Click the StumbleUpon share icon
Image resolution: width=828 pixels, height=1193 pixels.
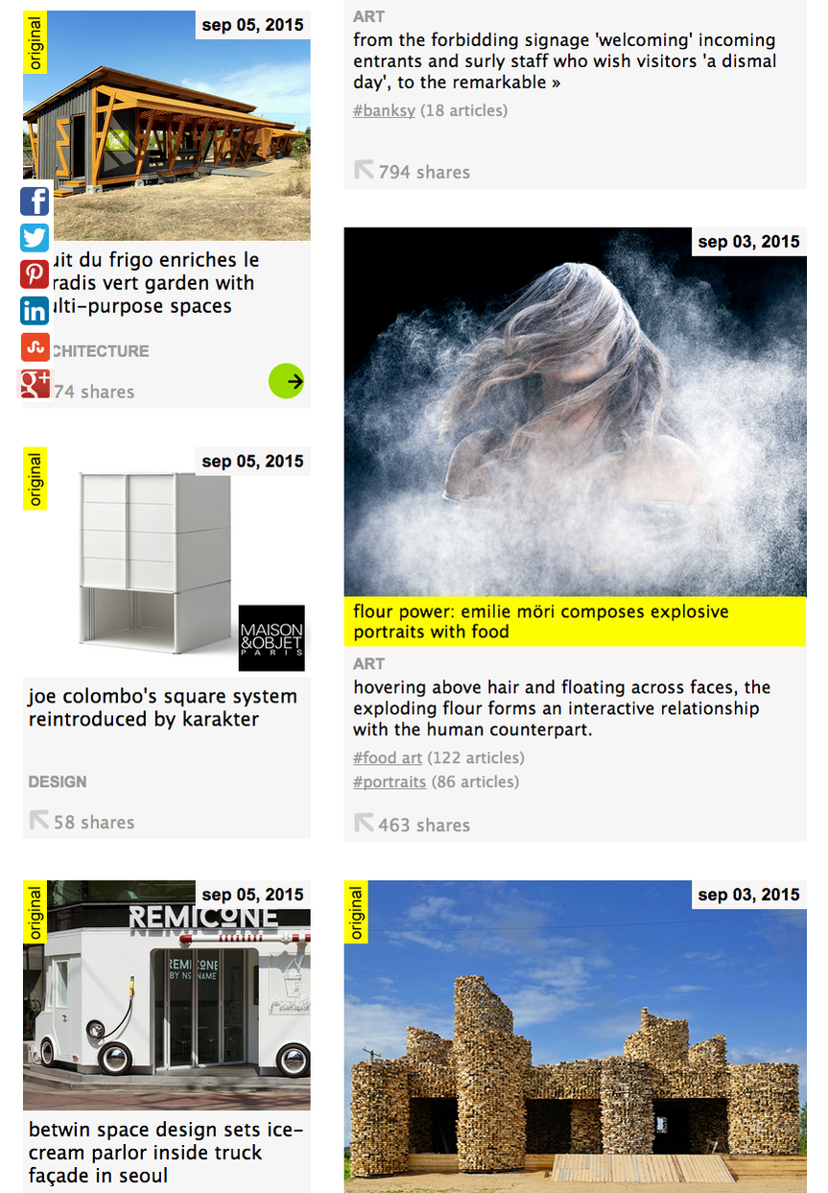(x=35, y=346)
